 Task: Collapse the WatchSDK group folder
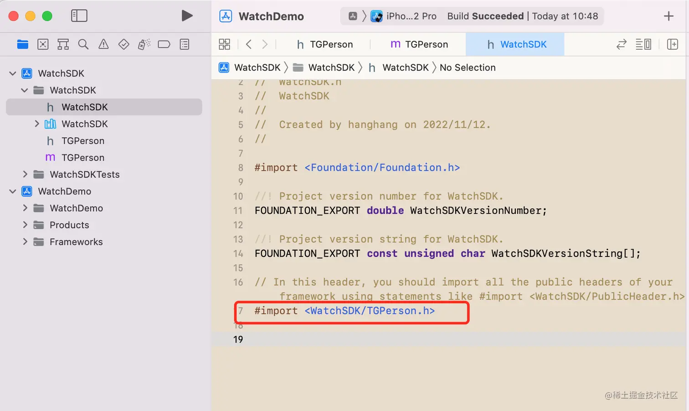tap(25, 90)
